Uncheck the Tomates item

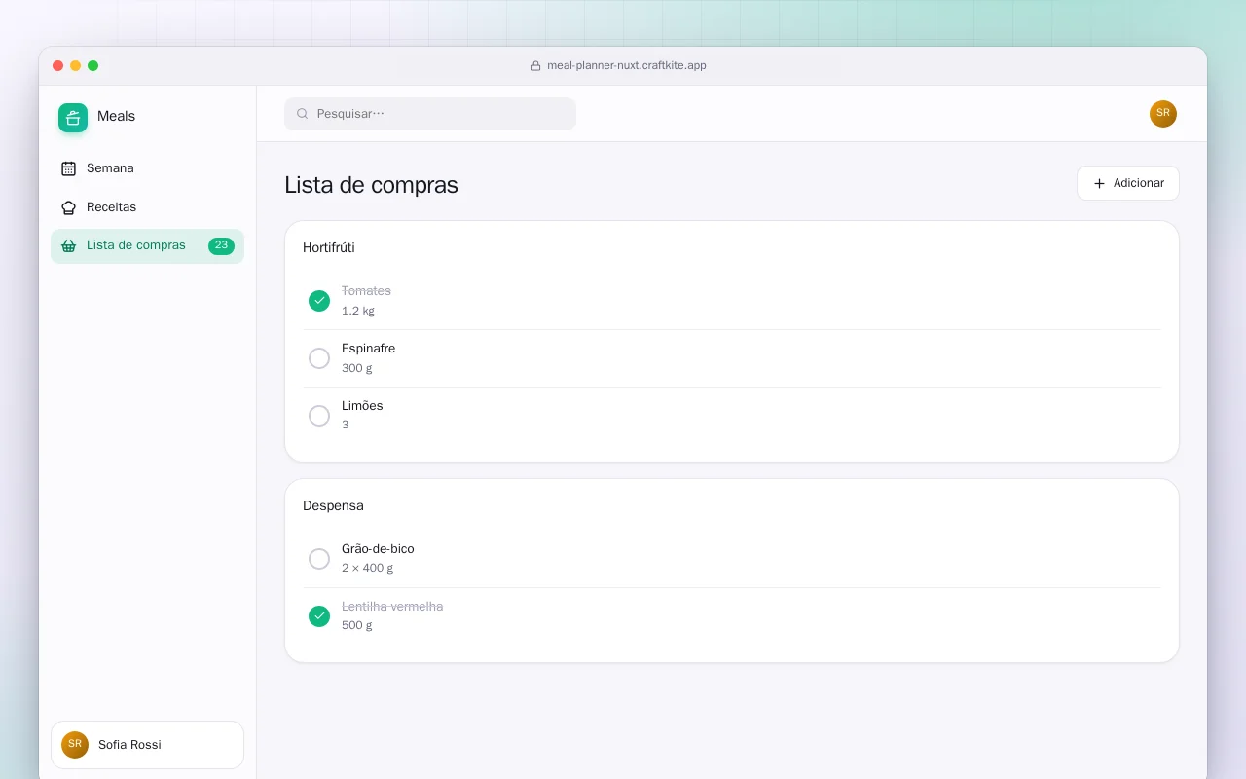pyautogui.click(x=319, y=301)
